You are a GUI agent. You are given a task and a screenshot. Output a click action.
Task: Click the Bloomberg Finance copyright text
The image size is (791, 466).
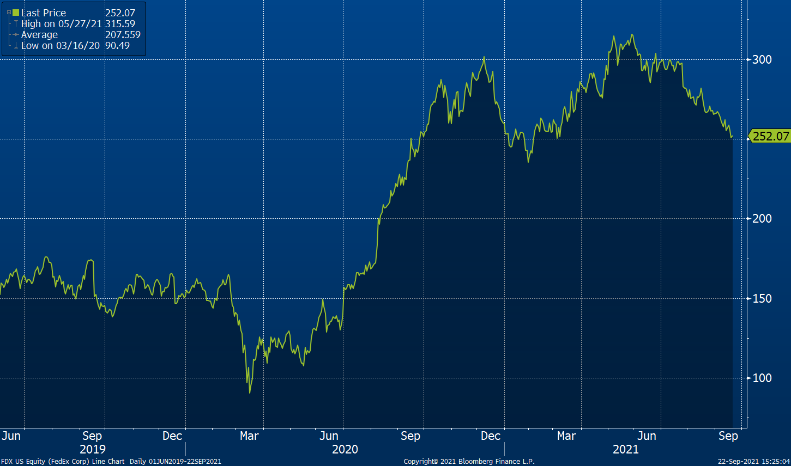click(x=469, y=462)
